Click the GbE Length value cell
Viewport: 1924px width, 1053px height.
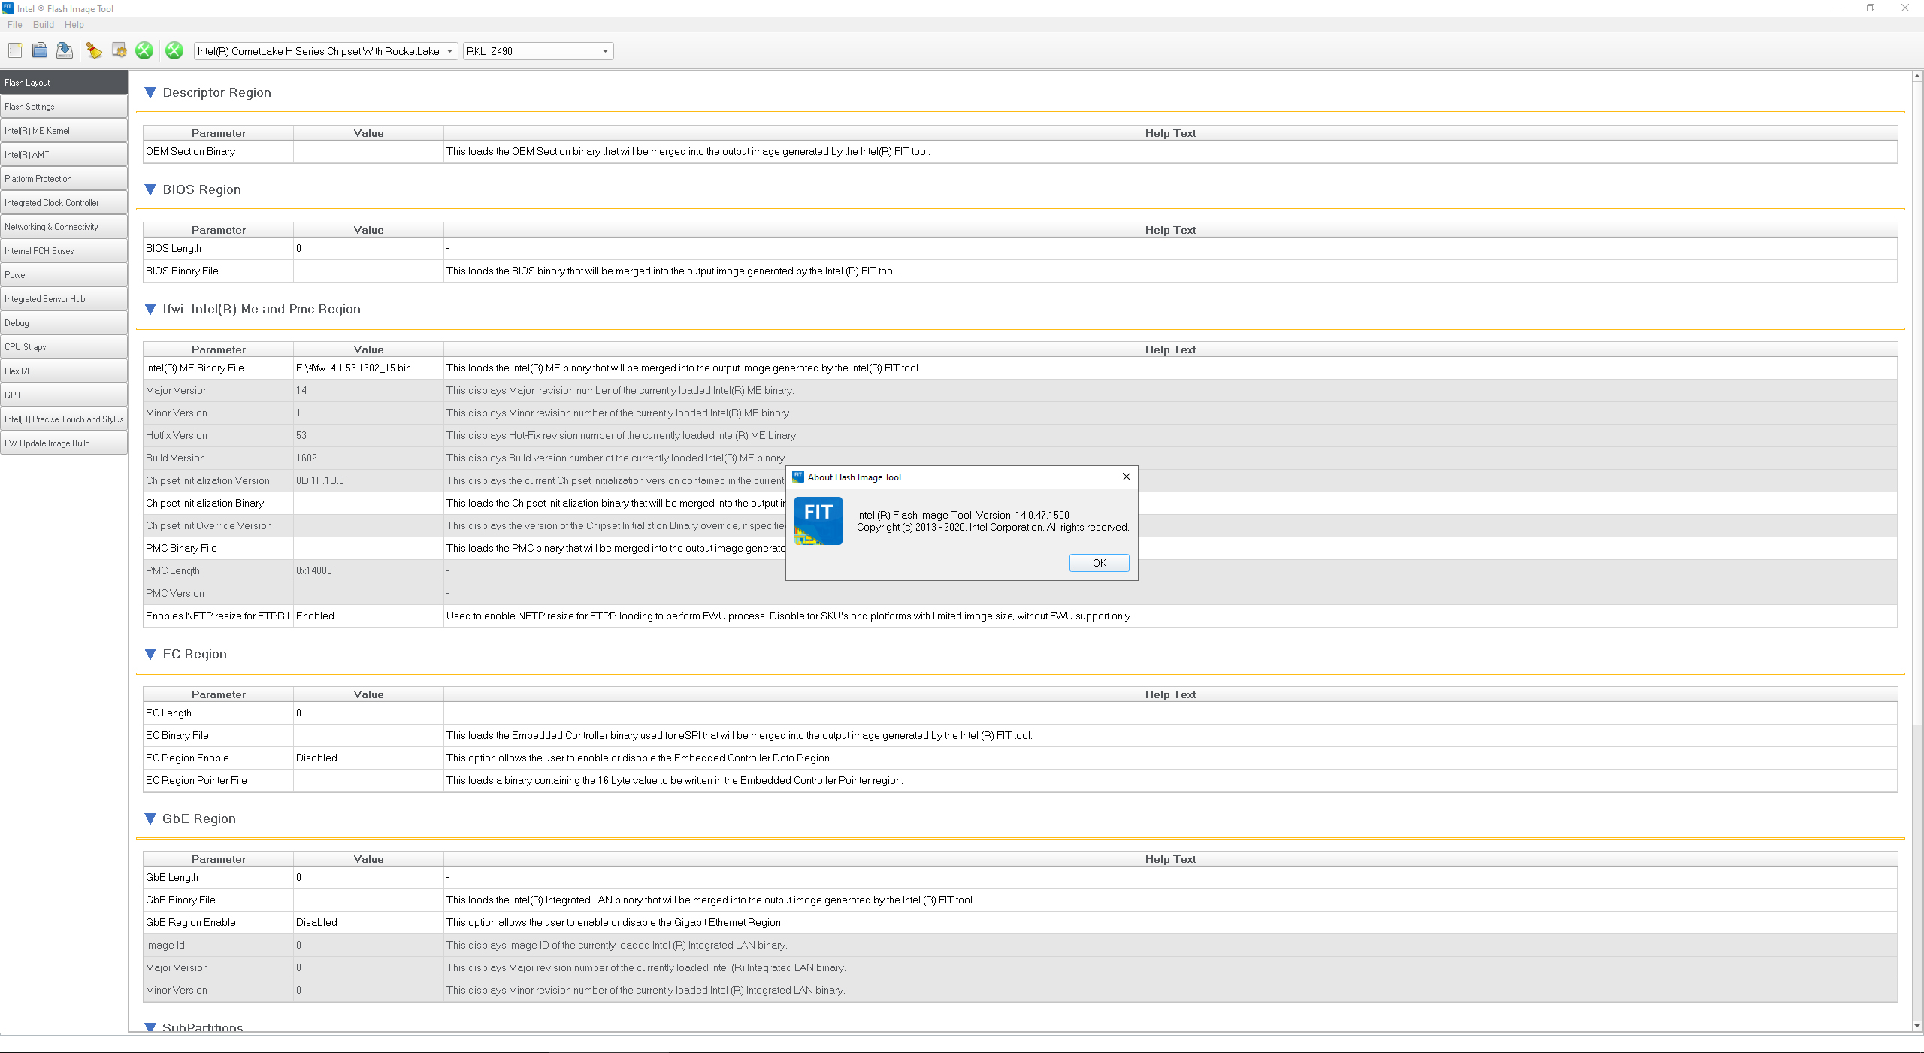pyautogui.click(x=368, y=877)
